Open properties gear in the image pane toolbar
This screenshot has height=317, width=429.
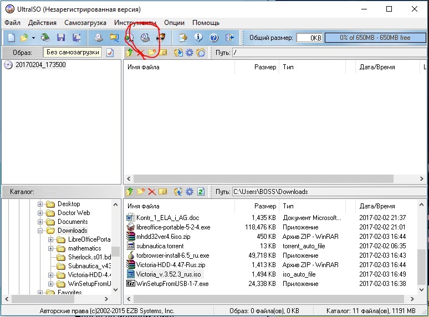(190, 53)
